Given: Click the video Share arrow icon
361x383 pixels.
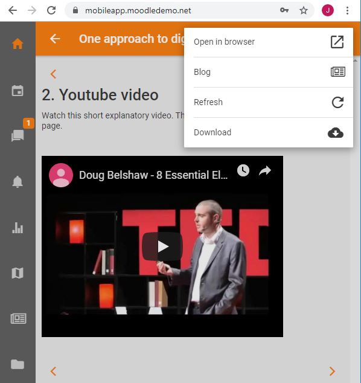Looking at the screenshot, I should pyautogui.click(x=265, y=170).
